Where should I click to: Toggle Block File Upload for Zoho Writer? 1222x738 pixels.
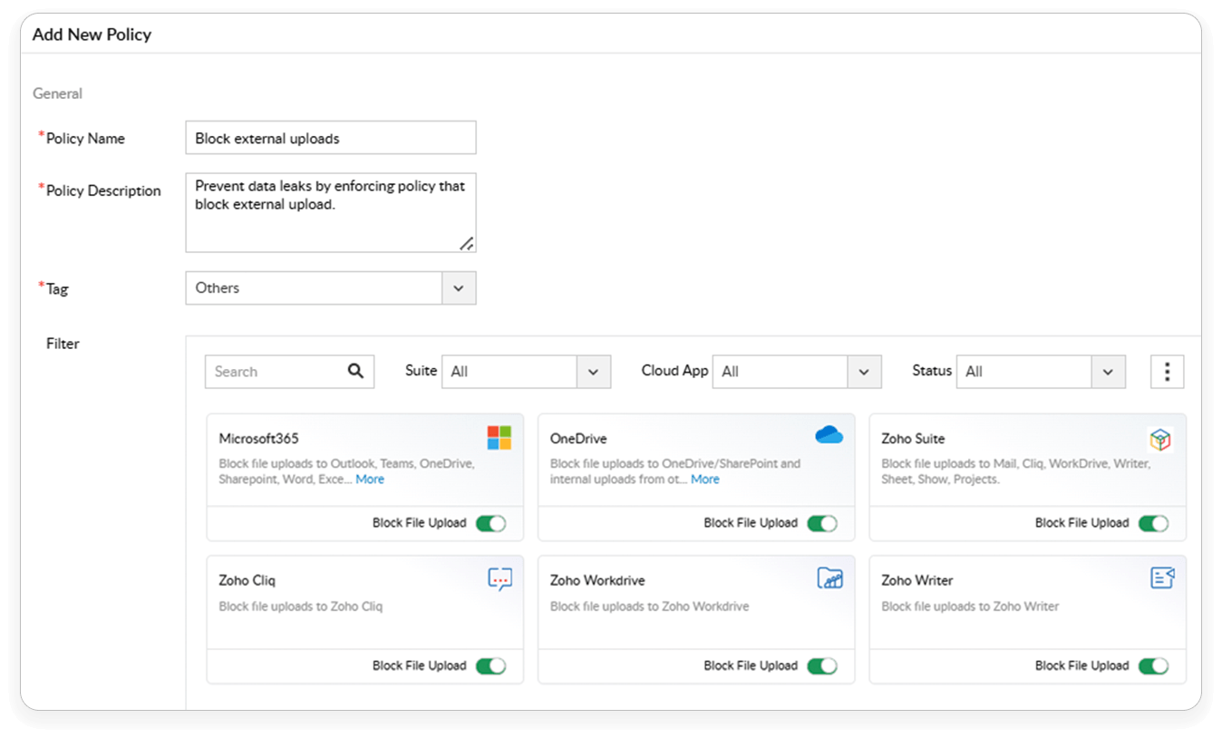point(1154,665)
